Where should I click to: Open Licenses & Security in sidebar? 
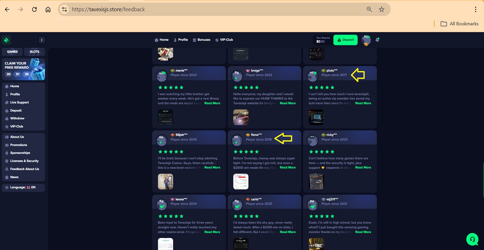(x=24, y=161)
